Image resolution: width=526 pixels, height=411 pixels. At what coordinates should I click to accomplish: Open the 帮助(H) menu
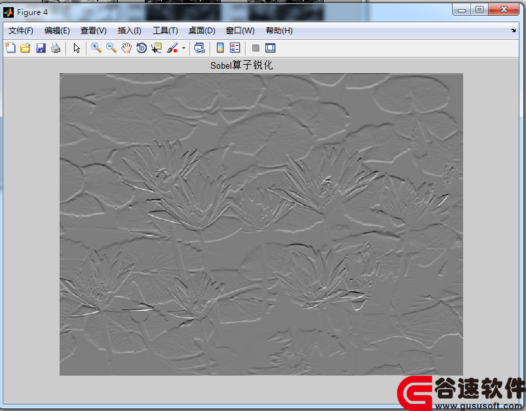[279, 31]
